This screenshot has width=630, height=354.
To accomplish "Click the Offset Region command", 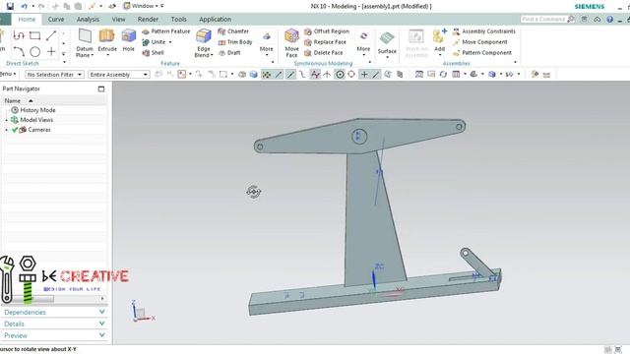I will click(x=327, y=31).
